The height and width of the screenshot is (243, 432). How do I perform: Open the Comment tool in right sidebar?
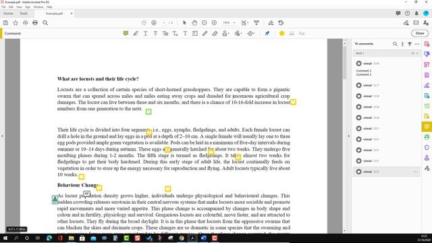point(427,127)
